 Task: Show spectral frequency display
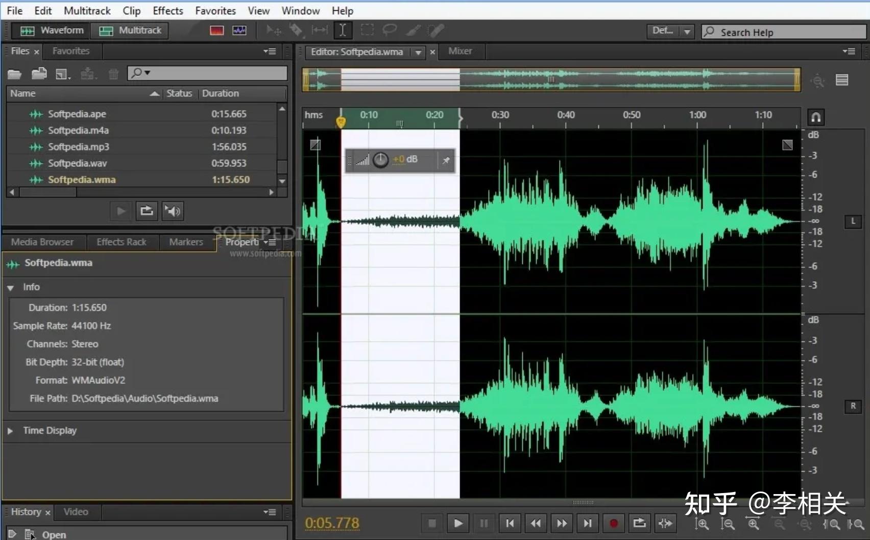pos(216,31)
